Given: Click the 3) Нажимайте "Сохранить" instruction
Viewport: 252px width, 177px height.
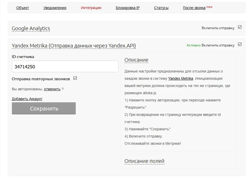Looking at the screenshot, I should [x=148, y=129].
